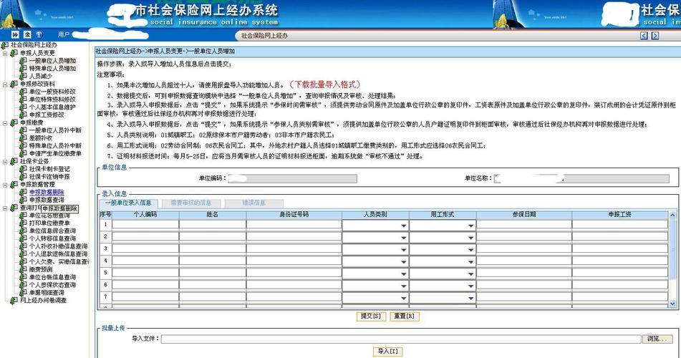The width and height of the screenshot is (681, 358).
Task: Open 人员类别 dropdown in row 1
Action: [x=403, y=226]
